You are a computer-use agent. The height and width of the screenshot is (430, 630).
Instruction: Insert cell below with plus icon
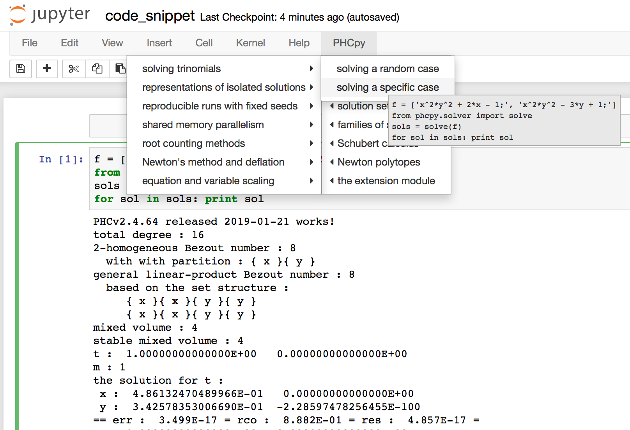[47, 69]
